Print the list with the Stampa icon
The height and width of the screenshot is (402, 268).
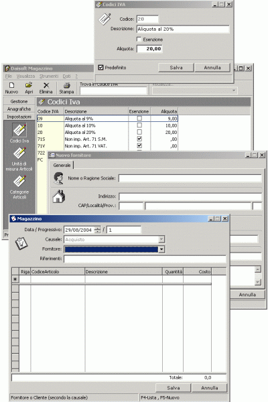pyautogui.click(x=66, y=88)
